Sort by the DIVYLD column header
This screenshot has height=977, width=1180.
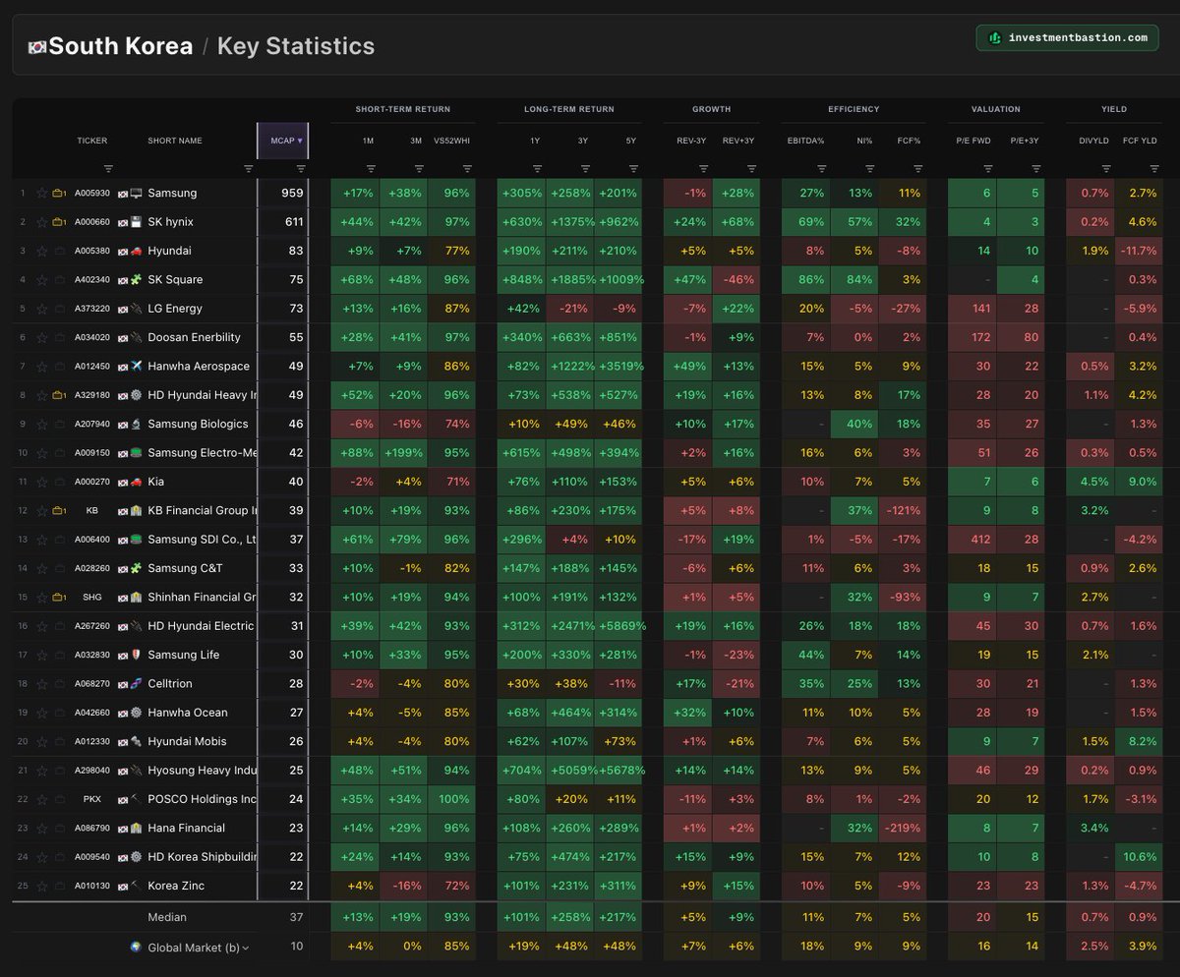(1092, 141)
